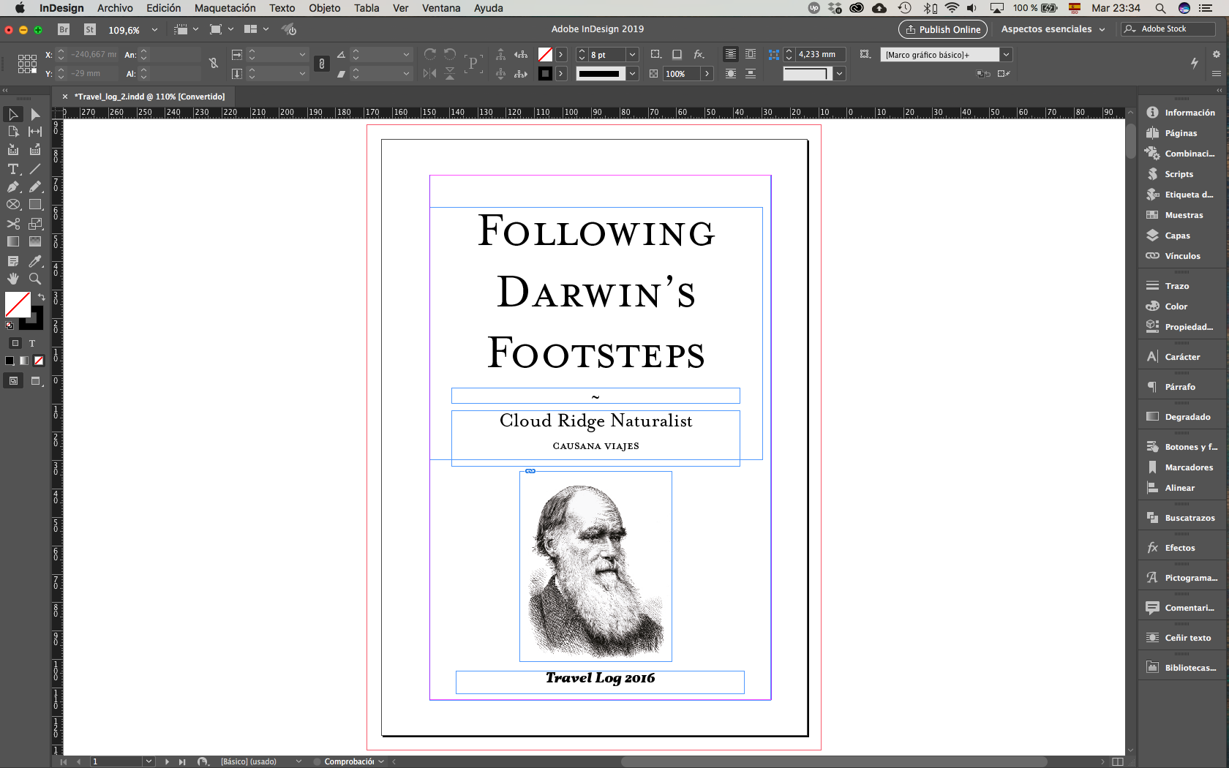
Task: Open the Maquetación menu
Action: point(225,8)
